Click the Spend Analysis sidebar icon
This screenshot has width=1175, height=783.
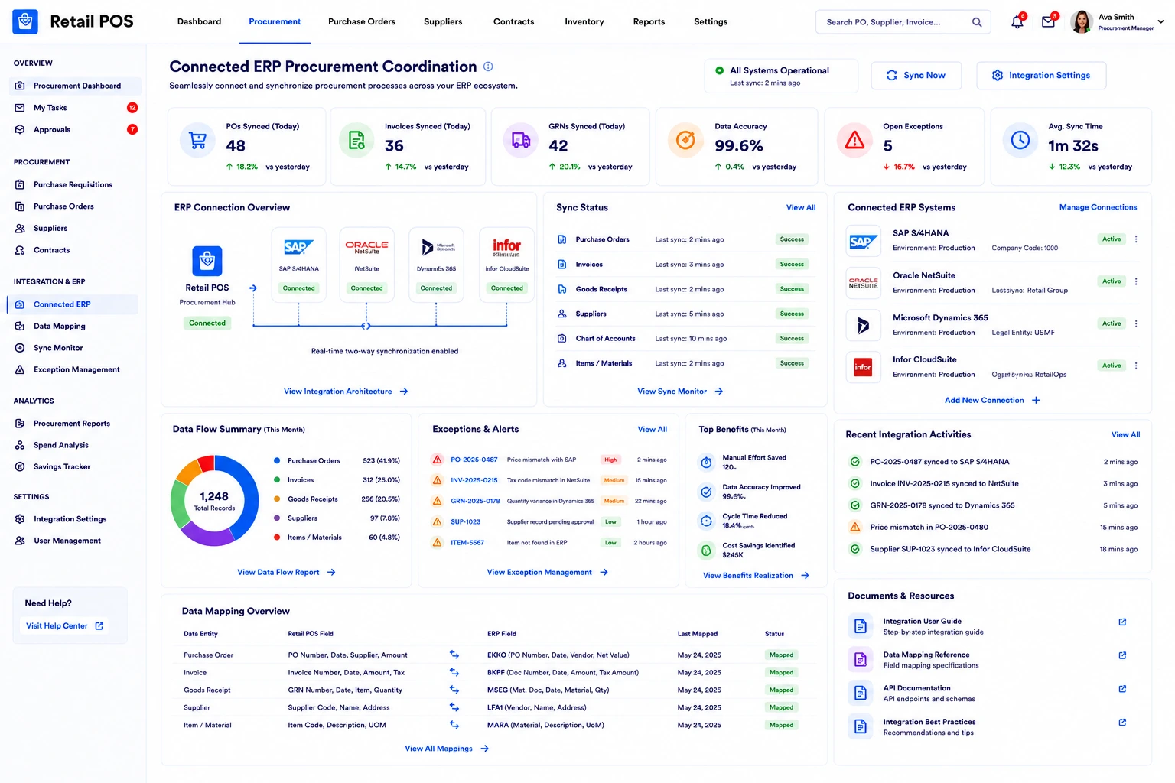coord(20,445)
